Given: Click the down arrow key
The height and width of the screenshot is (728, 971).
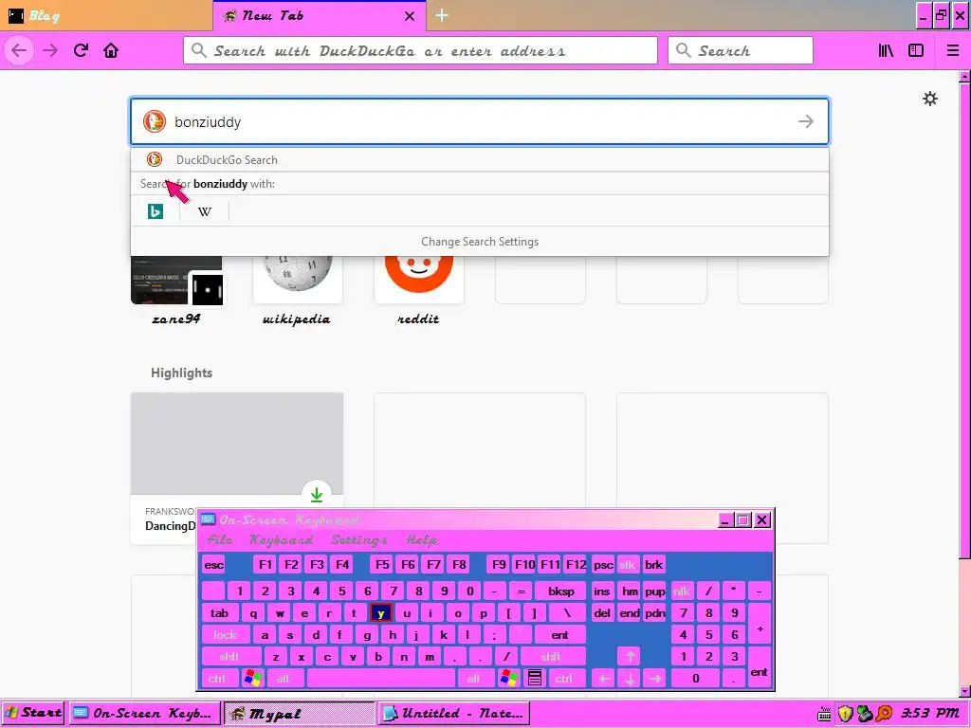Looking at the screenshot, I should [630, 679].
